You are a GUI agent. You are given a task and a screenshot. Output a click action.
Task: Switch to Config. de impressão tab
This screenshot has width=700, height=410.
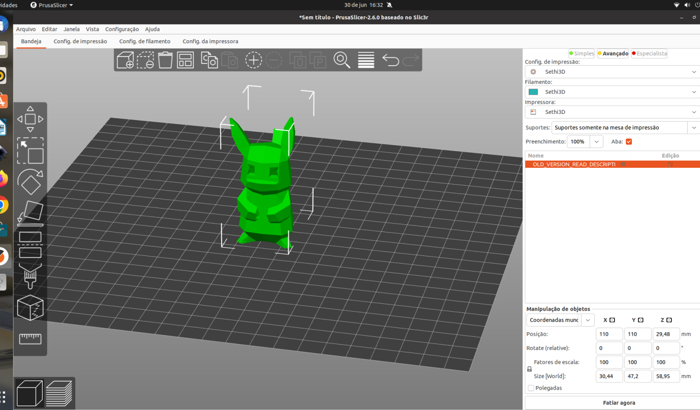coord(80,41)
